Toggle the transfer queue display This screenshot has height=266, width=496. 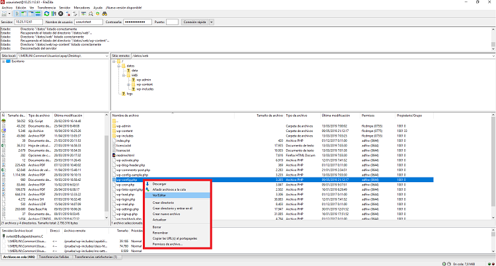38,14
